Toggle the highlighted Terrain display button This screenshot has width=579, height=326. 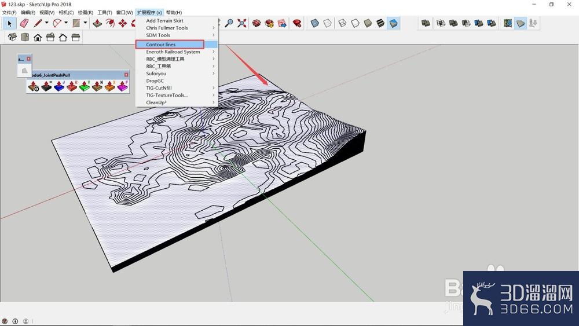click(521, 23)
